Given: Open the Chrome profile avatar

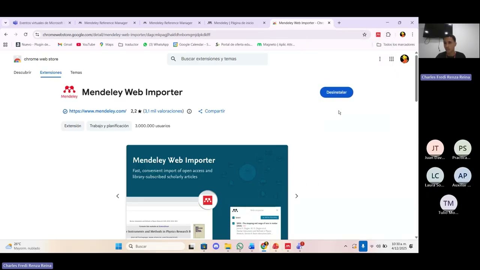Looking at the screenshot, I should point(402,34).
